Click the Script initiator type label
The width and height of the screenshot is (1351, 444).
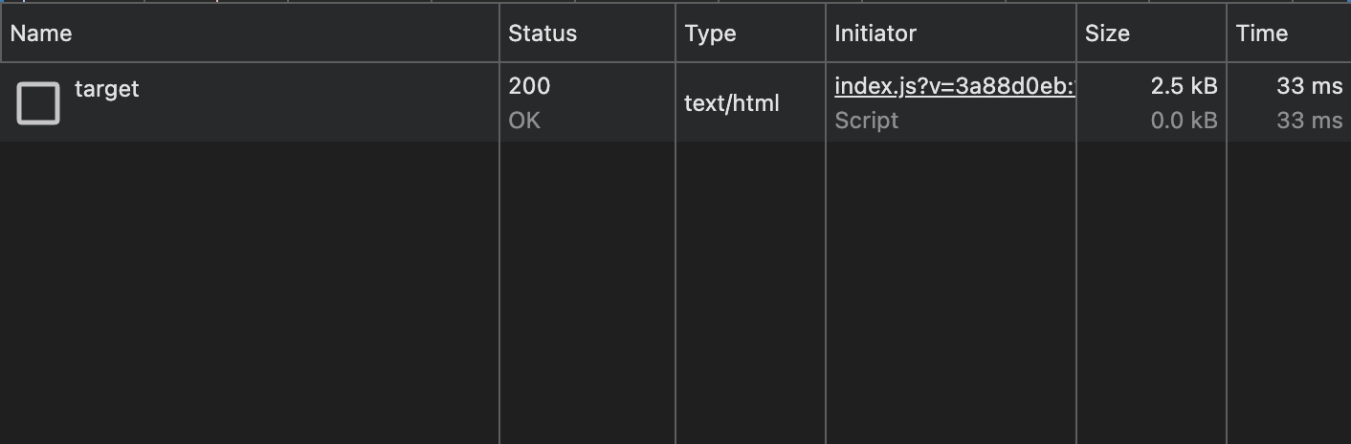[866, 121]
